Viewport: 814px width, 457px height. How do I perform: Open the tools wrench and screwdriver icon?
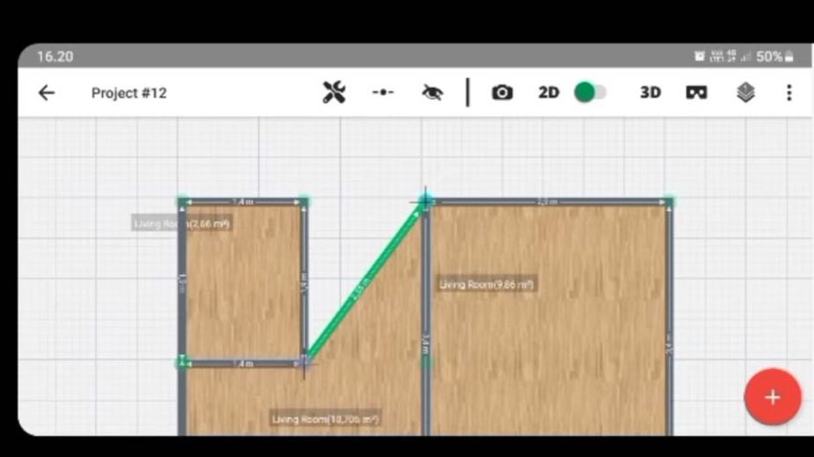[334, 92]
